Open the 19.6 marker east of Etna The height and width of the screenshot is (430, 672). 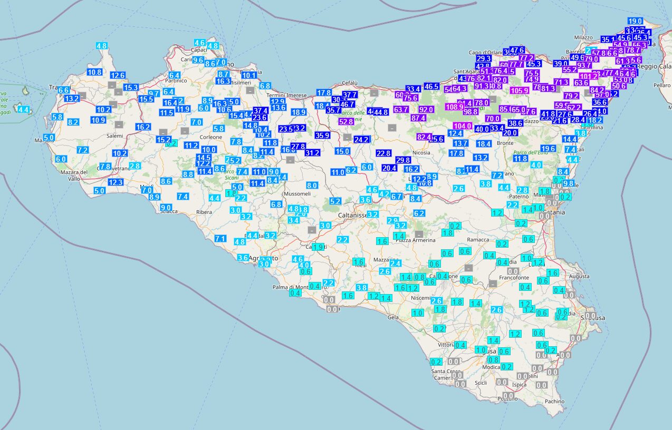548,149
